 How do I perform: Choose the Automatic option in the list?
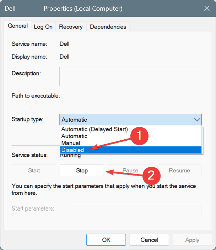[131, 136]
